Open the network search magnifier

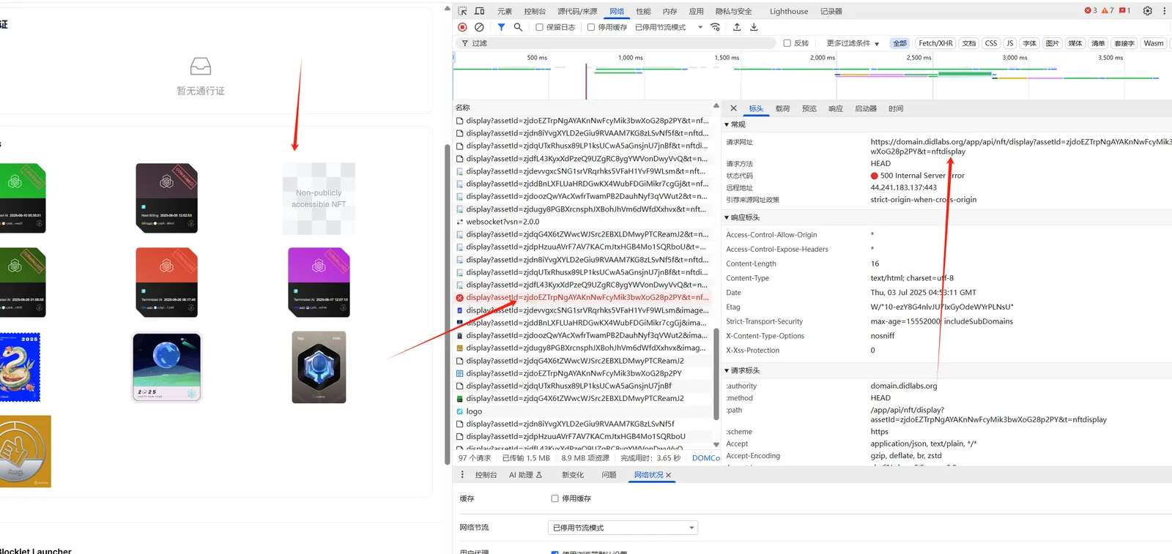pos(518,27)
